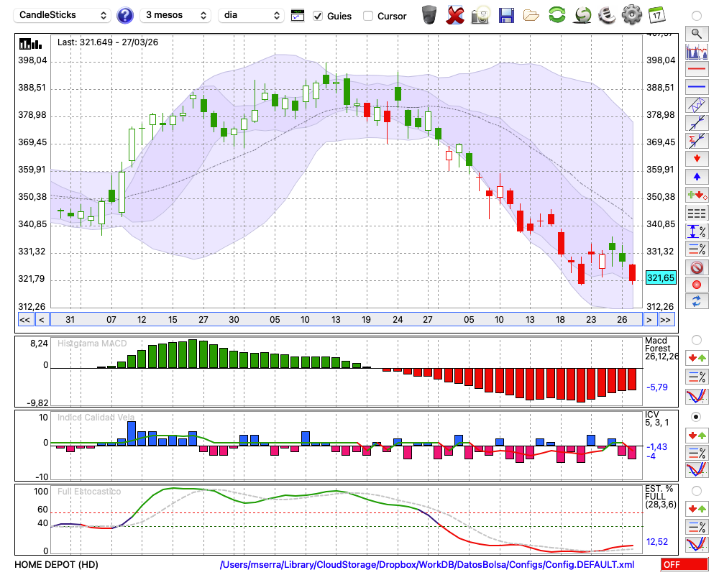Click the date timeline scroll bar
The width and height of the screenshot is (719, 575).
point(345,319)
